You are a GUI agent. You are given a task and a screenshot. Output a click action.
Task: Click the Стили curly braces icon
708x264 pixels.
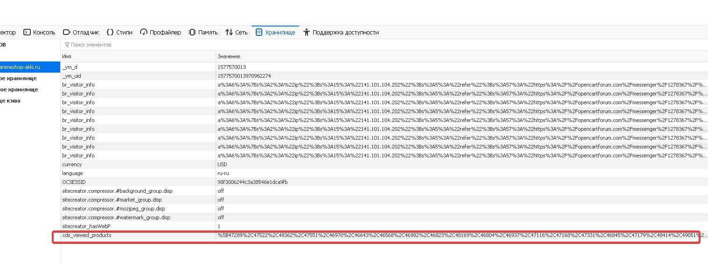tap(110, 33)
